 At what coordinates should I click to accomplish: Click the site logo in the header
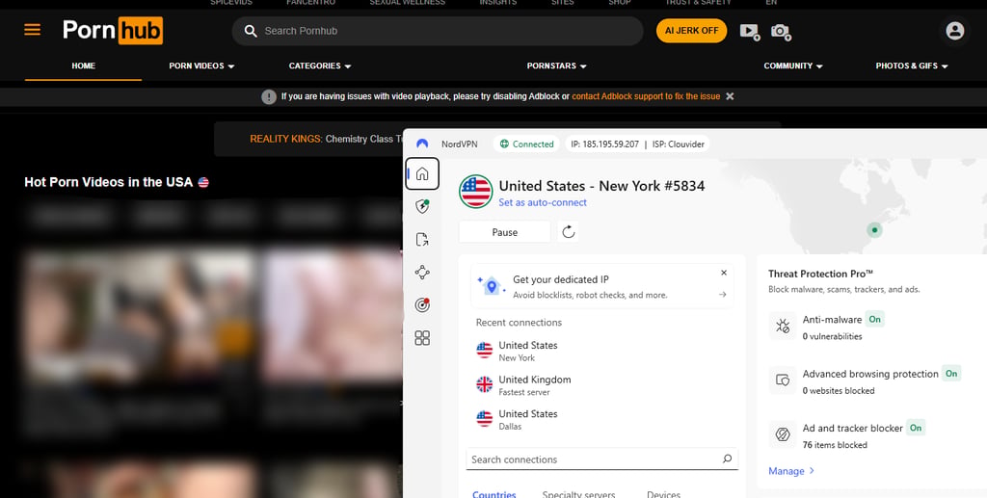[113, 30]
